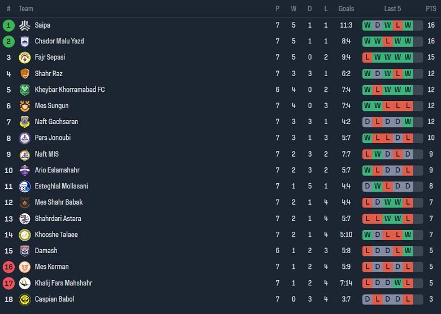Sort the table by PTS column header
The width and height of the screenshot is (441, 314).
[x=431, y=8]
